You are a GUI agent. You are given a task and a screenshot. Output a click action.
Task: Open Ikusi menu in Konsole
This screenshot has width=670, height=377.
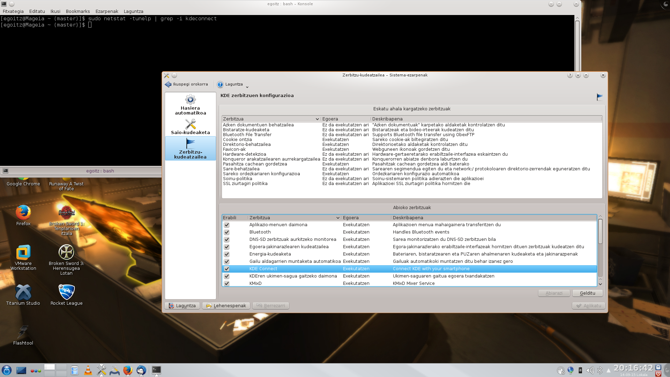pos(55,11)
